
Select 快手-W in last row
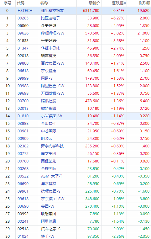(x=48, y=236)
